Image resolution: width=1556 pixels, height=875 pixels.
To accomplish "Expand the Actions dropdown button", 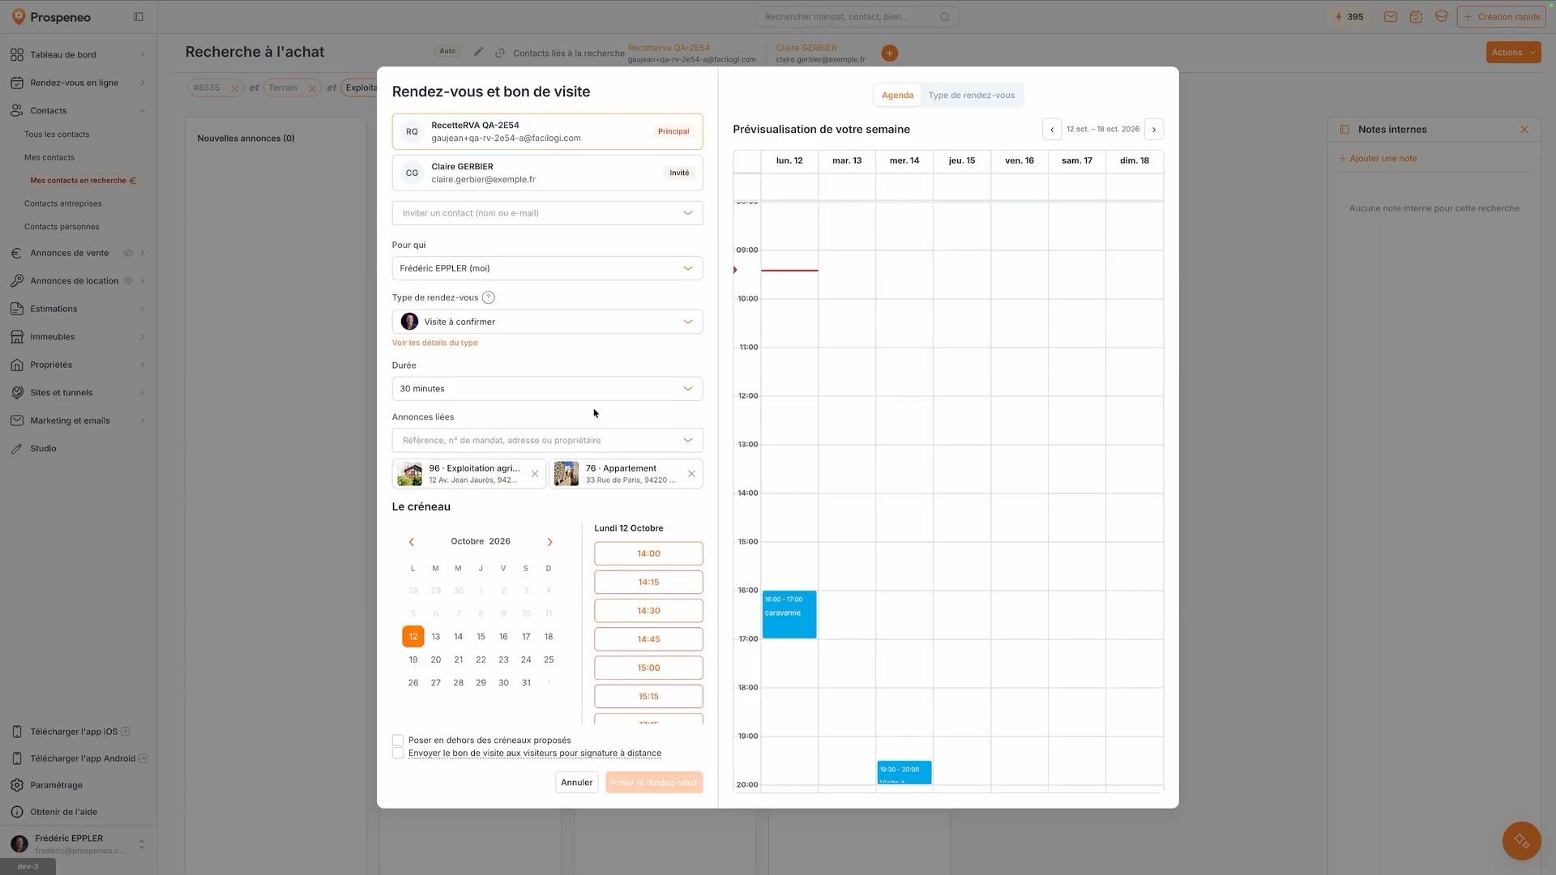I will click(1513, 53).
